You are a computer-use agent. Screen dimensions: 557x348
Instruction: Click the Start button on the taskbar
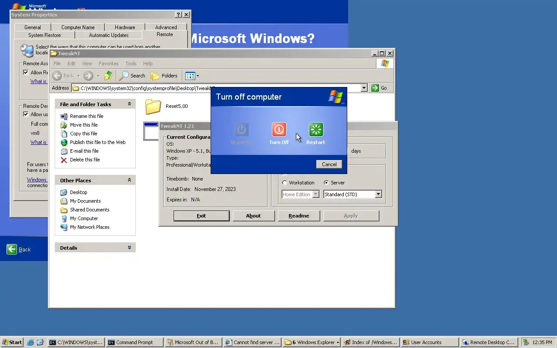[x=12, y=342]
